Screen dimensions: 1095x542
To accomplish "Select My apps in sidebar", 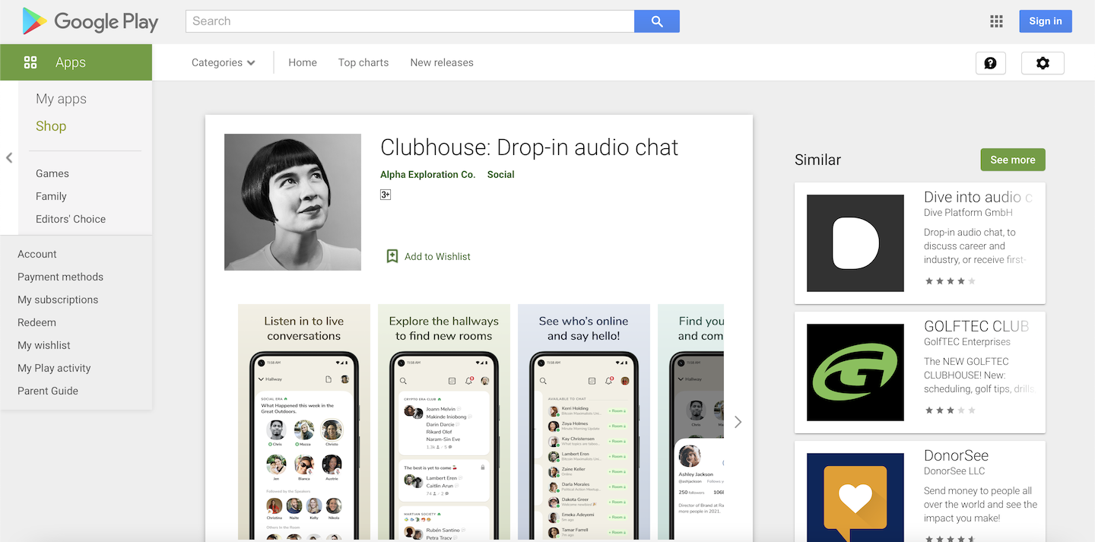I will 61,99.
